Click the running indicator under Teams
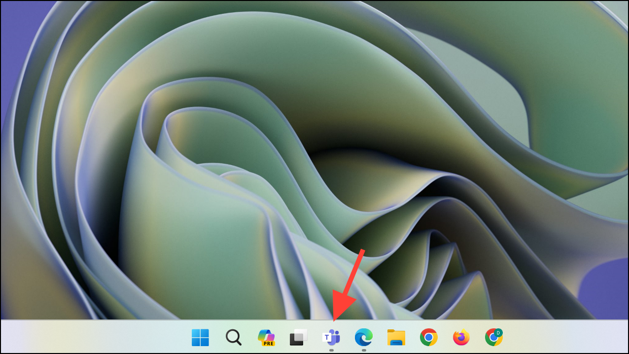This screenshot has height=354, width=629. (x=331, y=350)
